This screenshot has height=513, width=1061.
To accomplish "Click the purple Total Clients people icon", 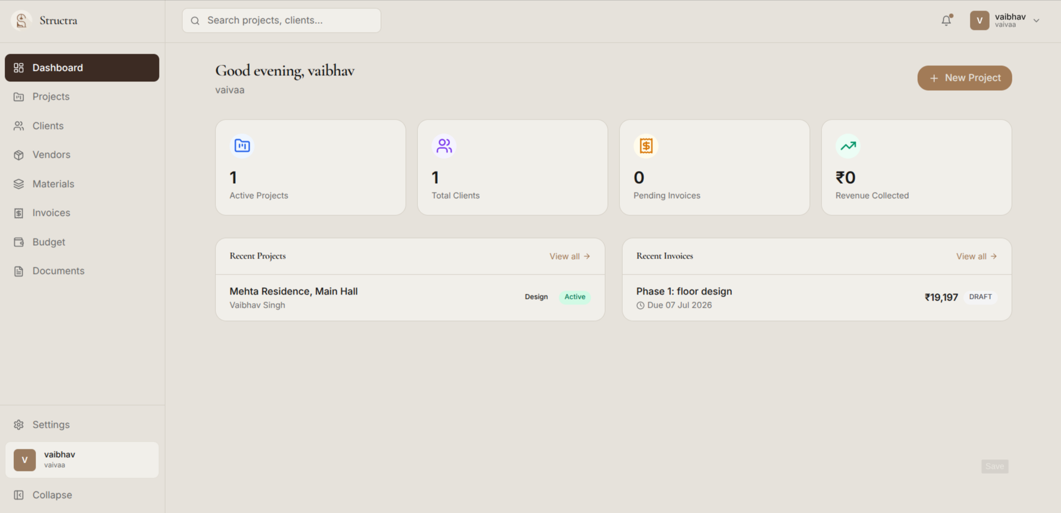I will (x=444, y=146).
